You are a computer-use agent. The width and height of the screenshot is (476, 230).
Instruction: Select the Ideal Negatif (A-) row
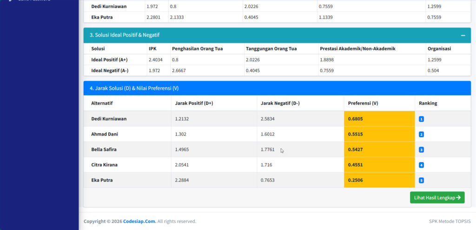pyautogui.click(x=110, y=70)
